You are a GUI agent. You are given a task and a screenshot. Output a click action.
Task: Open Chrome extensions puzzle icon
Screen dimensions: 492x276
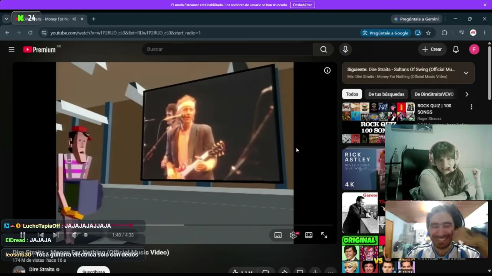[445, 33]
